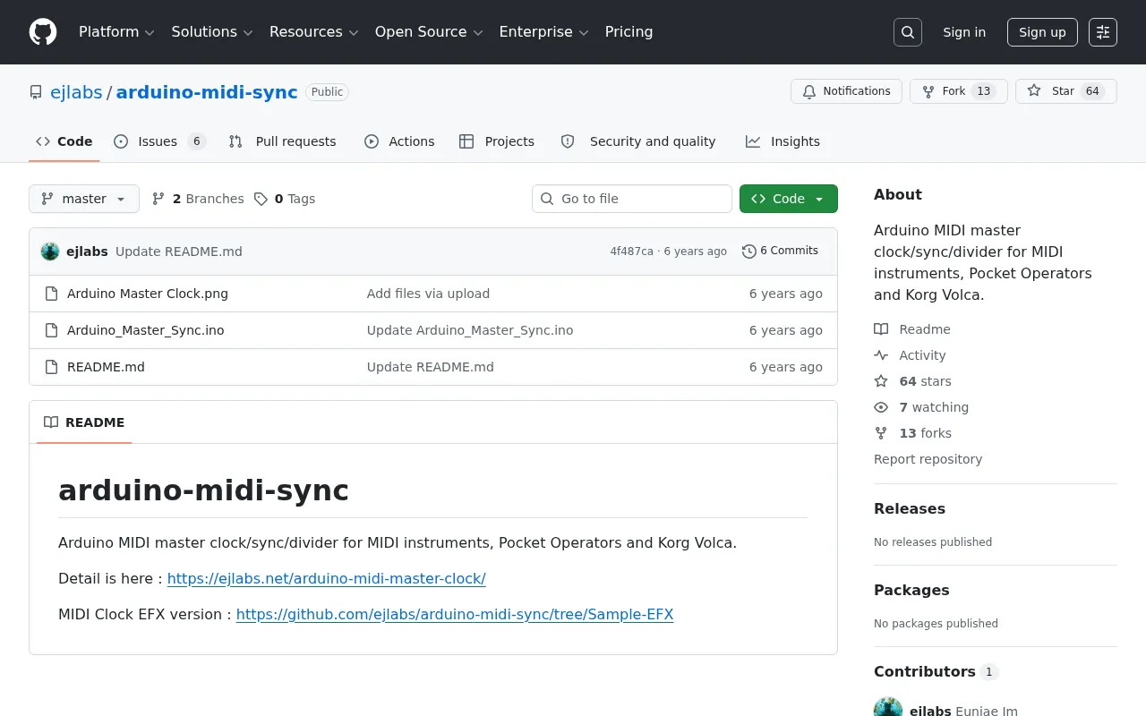Open the Pricing page link

point(629,32)
